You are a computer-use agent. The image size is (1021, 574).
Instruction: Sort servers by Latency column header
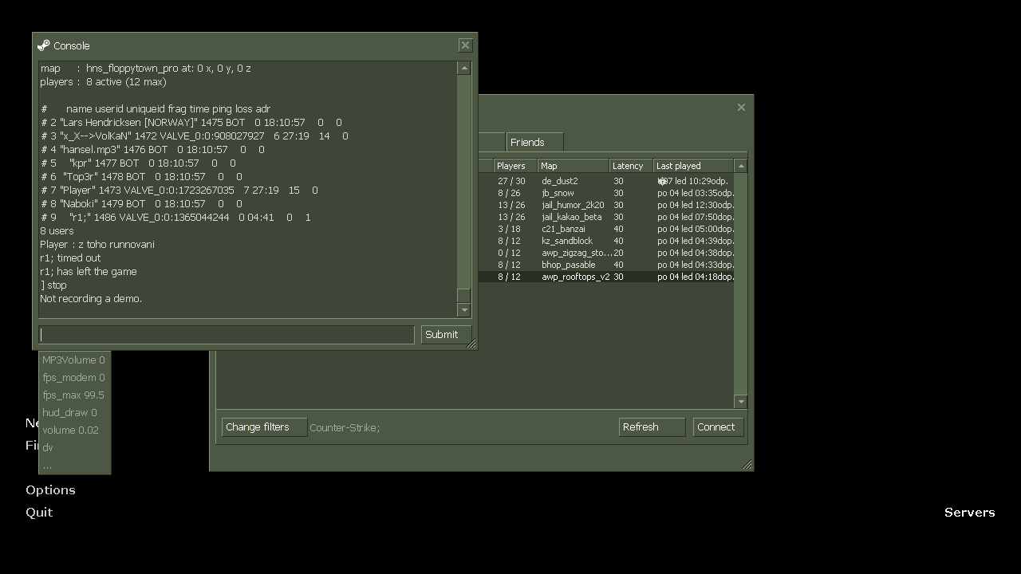(630, 166)
